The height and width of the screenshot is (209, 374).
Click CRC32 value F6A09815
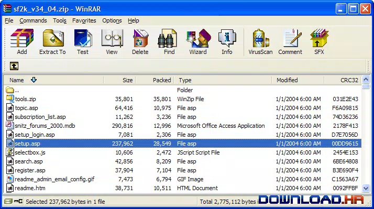pos(345,108)
